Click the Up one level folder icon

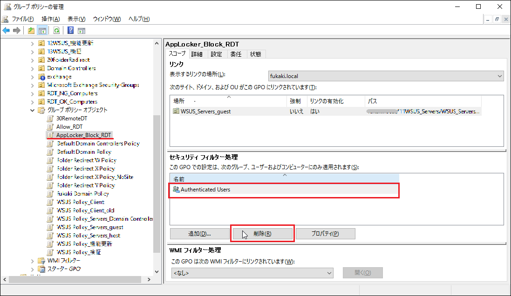pos(31,31)
